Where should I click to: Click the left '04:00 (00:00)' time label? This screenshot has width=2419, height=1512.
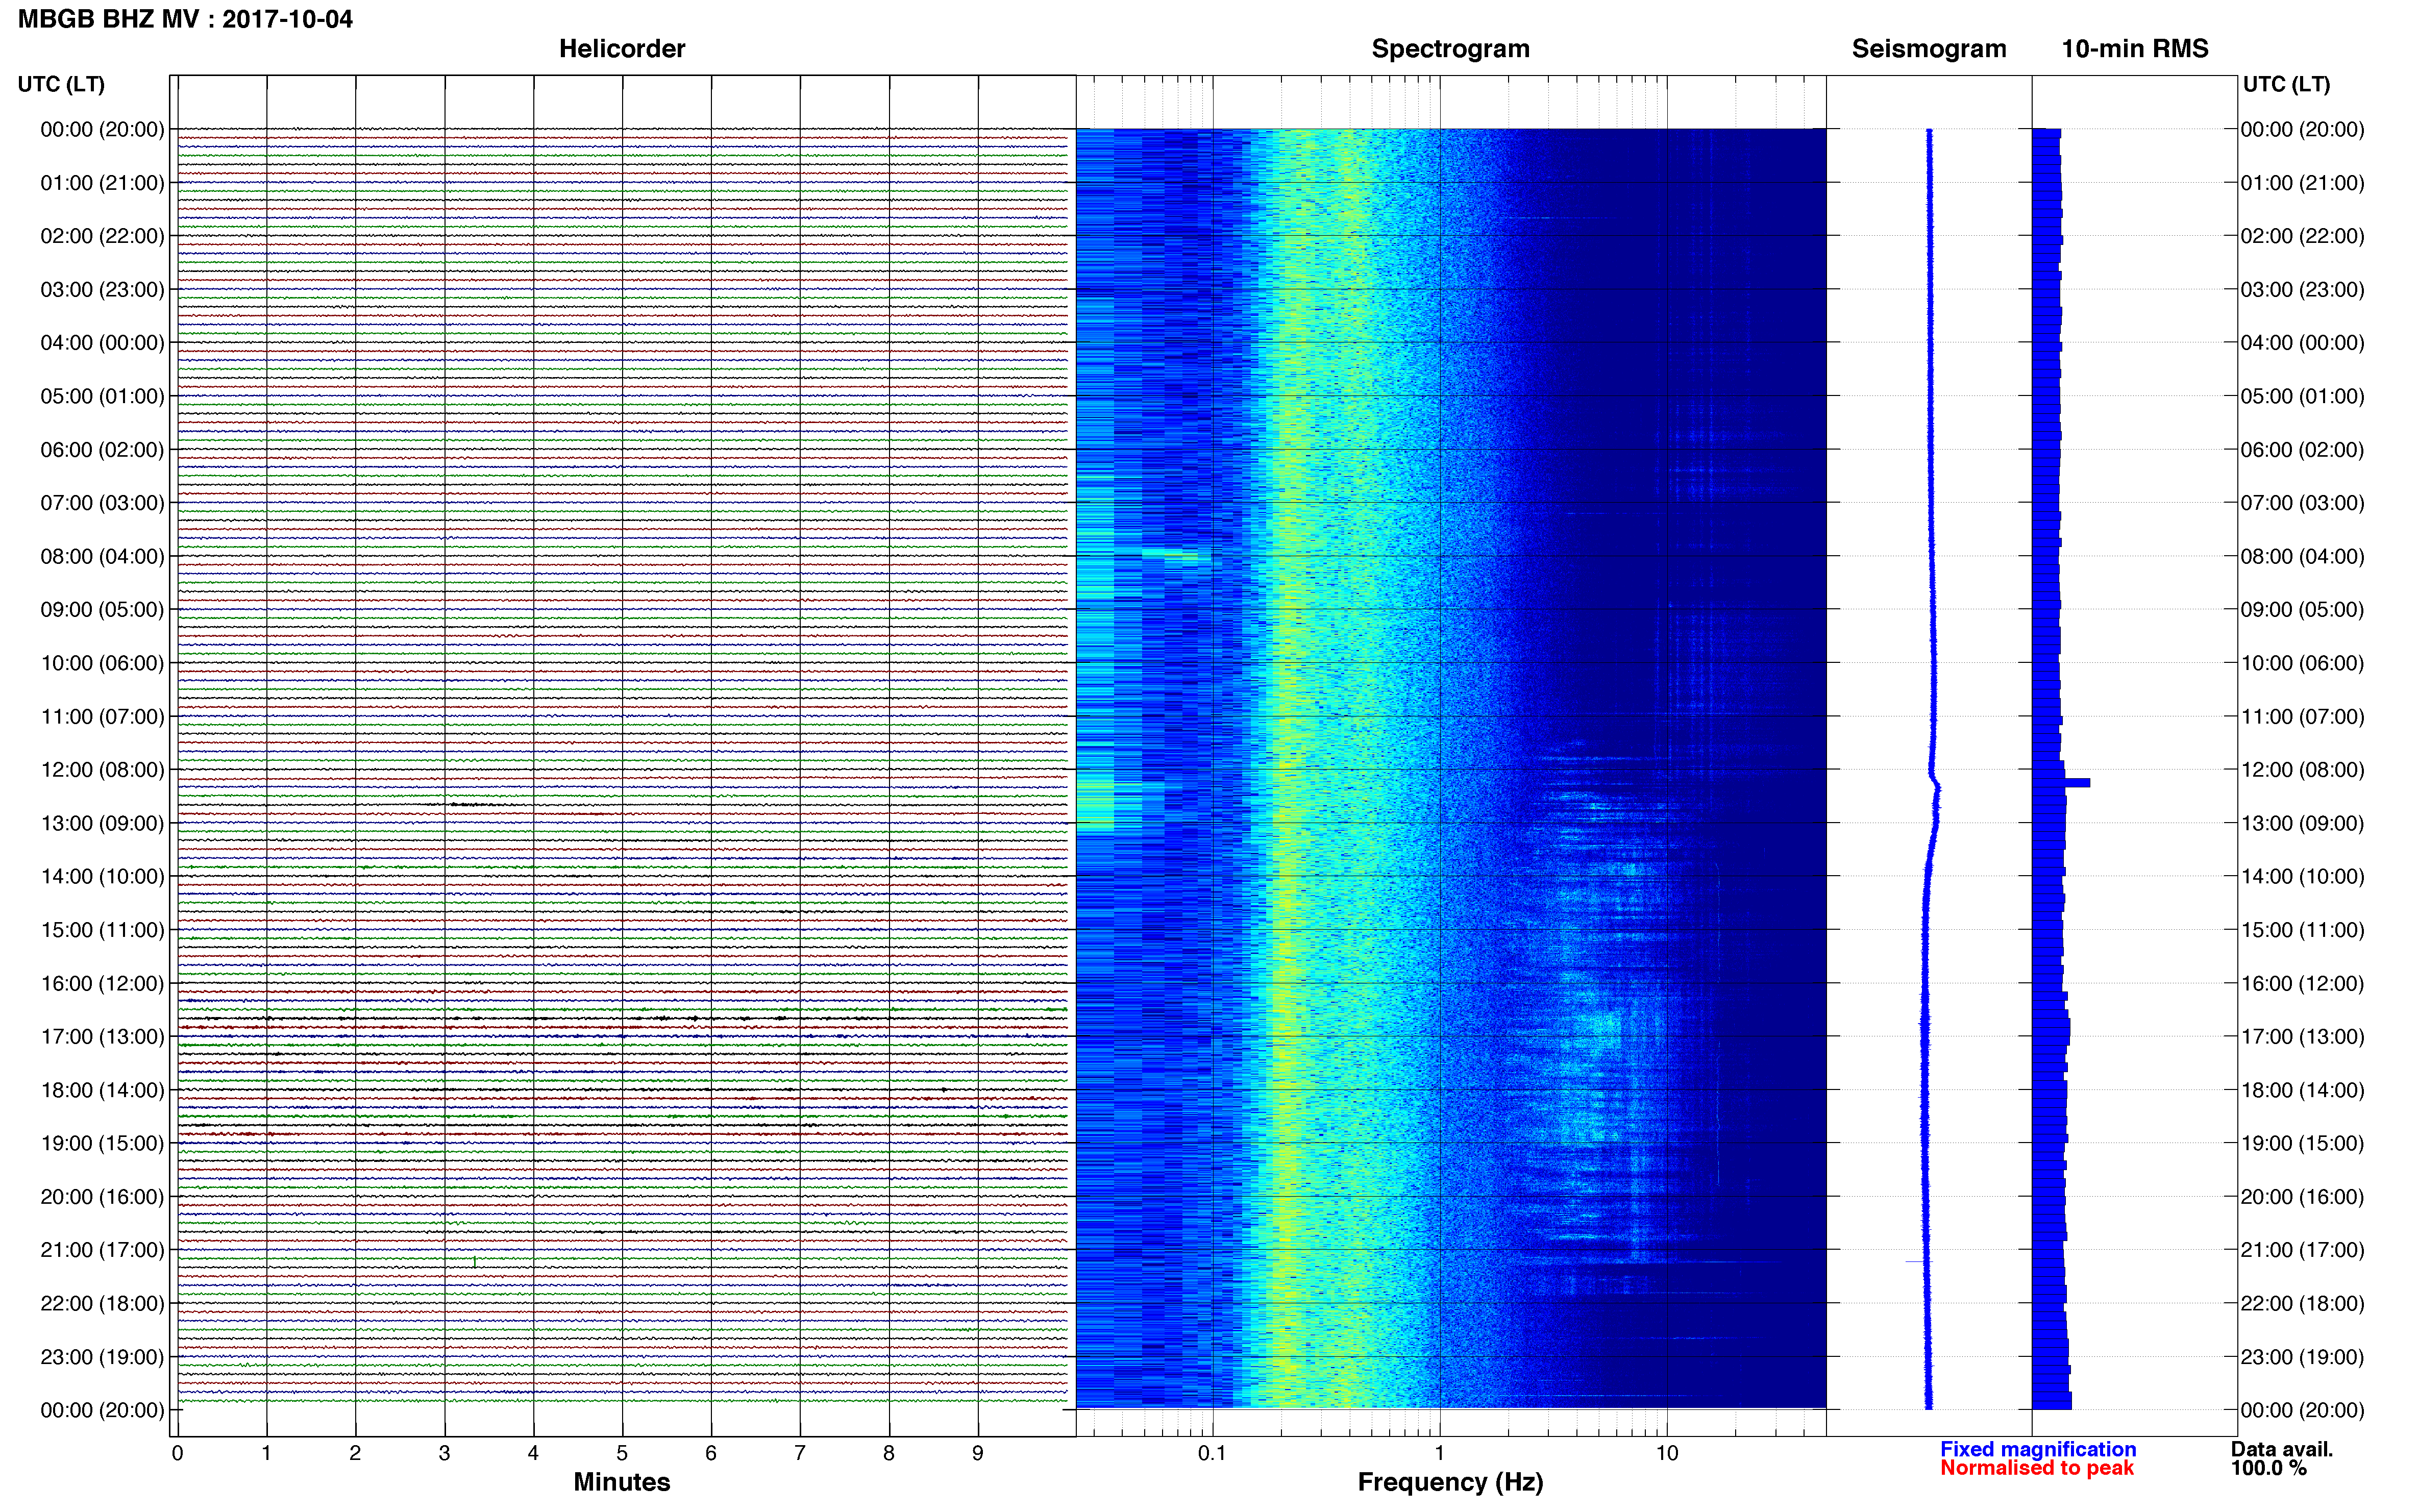(102, 343)
